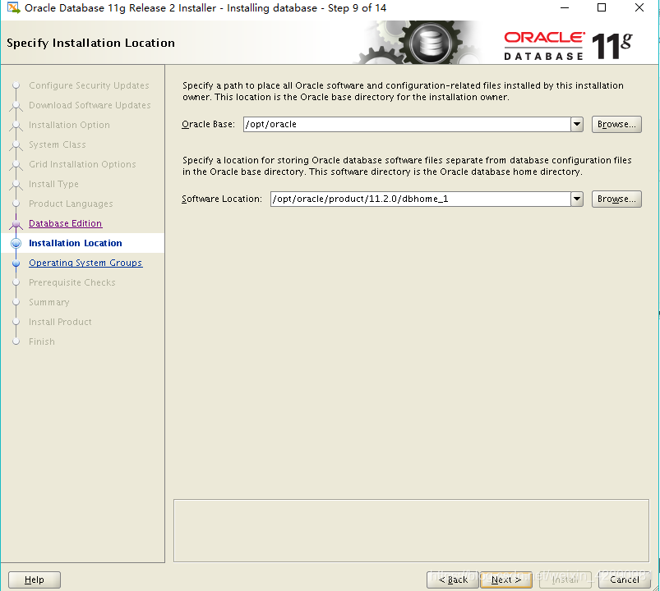Screen dimensions: 660x591
Task: Click the Oracle installer title bar icon
Action: (x=13, y=7)
